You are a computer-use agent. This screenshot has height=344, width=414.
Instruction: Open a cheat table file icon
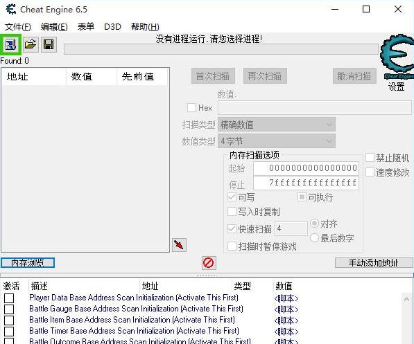click(x=31, y=44)
